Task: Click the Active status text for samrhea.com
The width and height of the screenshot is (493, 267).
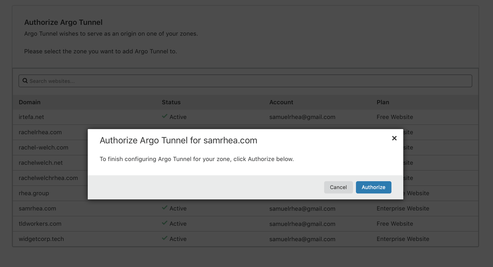Action: click(x=178, y=209)
